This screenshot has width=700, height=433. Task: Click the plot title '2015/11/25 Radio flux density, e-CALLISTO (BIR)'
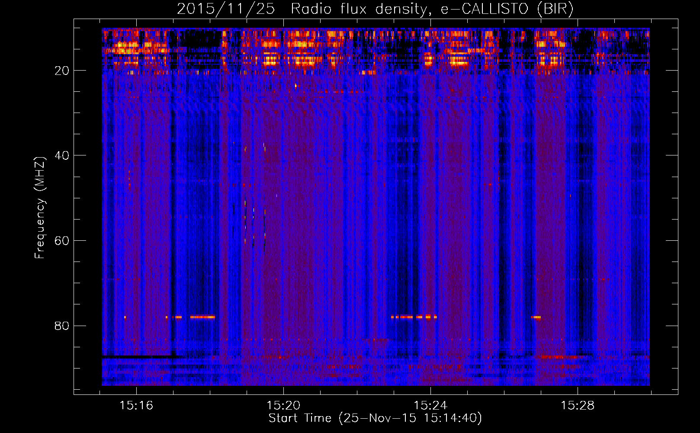click(375, 9)
